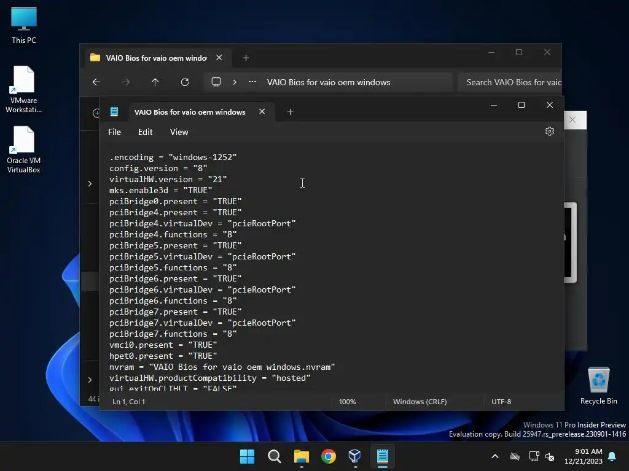Click the pciBridge0.present line
Image resolution: width=629 pixels, height=471 pixels.
pos(175,201)
